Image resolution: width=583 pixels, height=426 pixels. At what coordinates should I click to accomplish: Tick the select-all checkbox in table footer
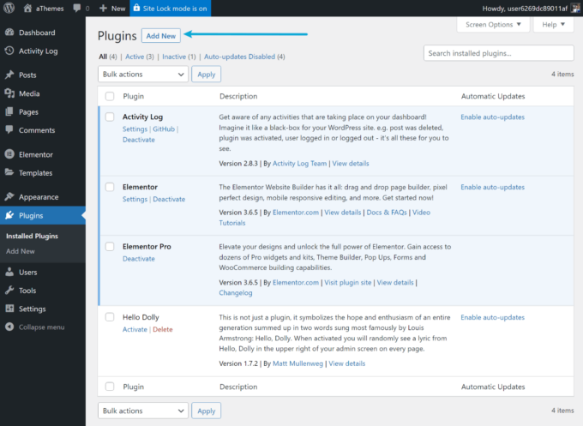pos(110,387)
